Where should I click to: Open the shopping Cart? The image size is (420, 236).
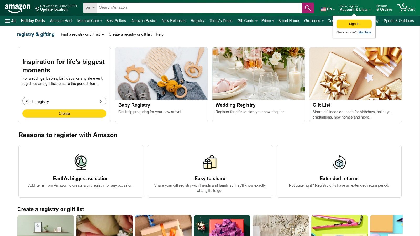coord(406,8)
